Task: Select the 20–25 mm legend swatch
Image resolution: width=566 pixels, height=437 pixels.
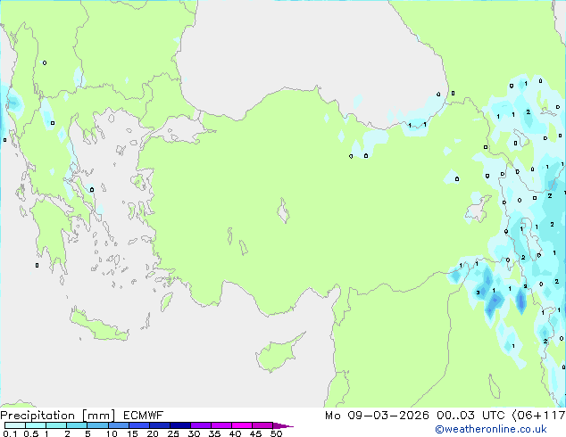Action: 159,425
